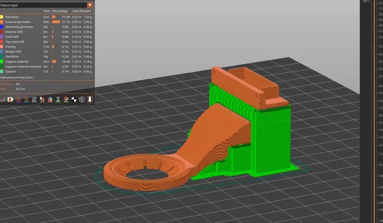Toggle the tool changes marker icon
Viewport: 383px width, 223px height.
point(42,100)
